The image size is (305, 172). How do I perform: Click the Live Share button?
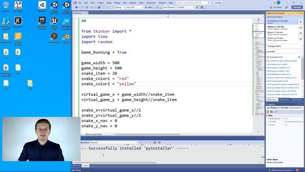click(276, 7)
